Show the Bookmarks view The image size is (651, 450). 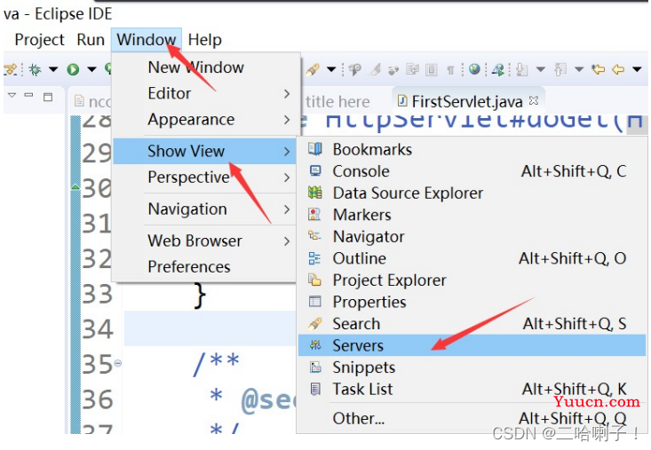pos(472,150)
